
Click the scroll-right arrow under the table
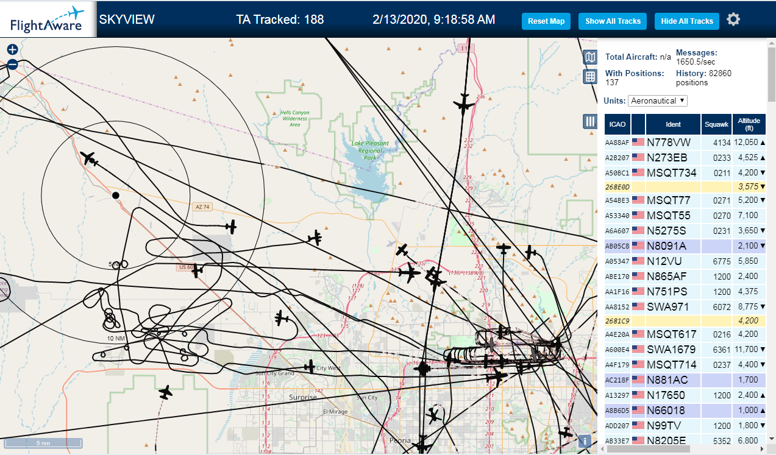coord(761,449)
